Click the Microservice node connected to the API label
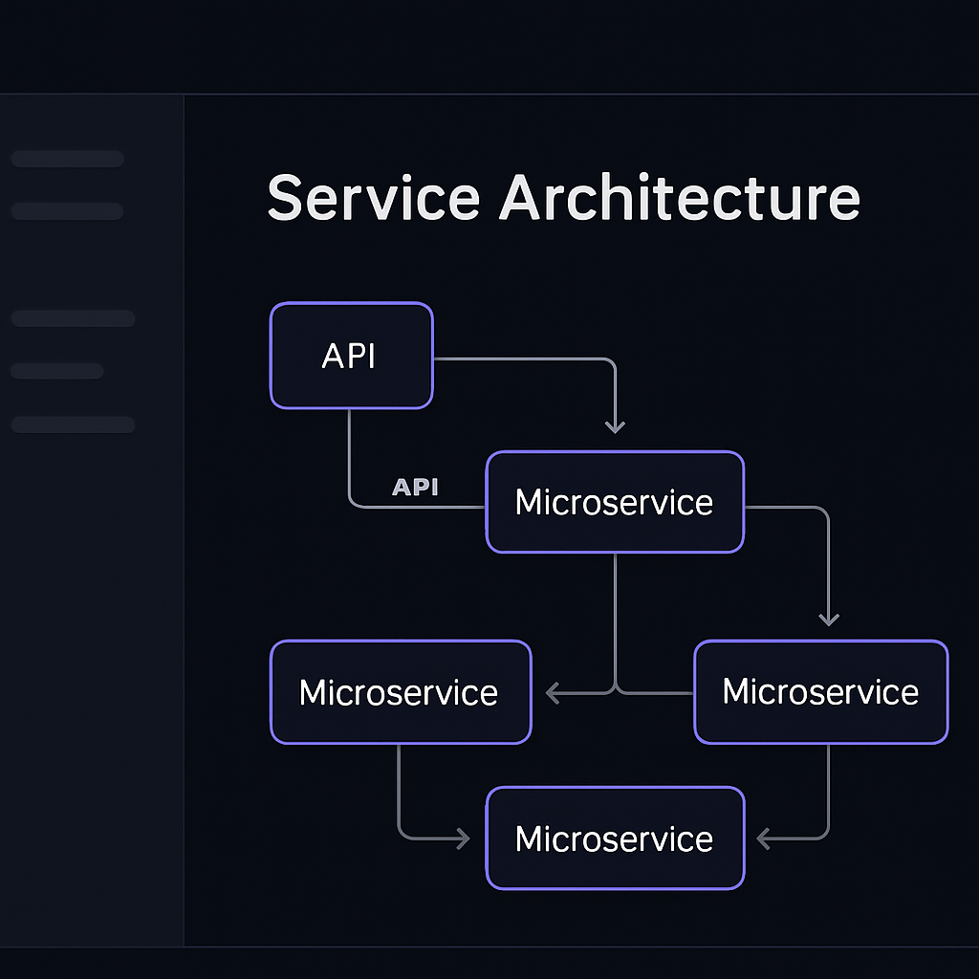Screen dimensions: 979x979 (x=615, y=502)
